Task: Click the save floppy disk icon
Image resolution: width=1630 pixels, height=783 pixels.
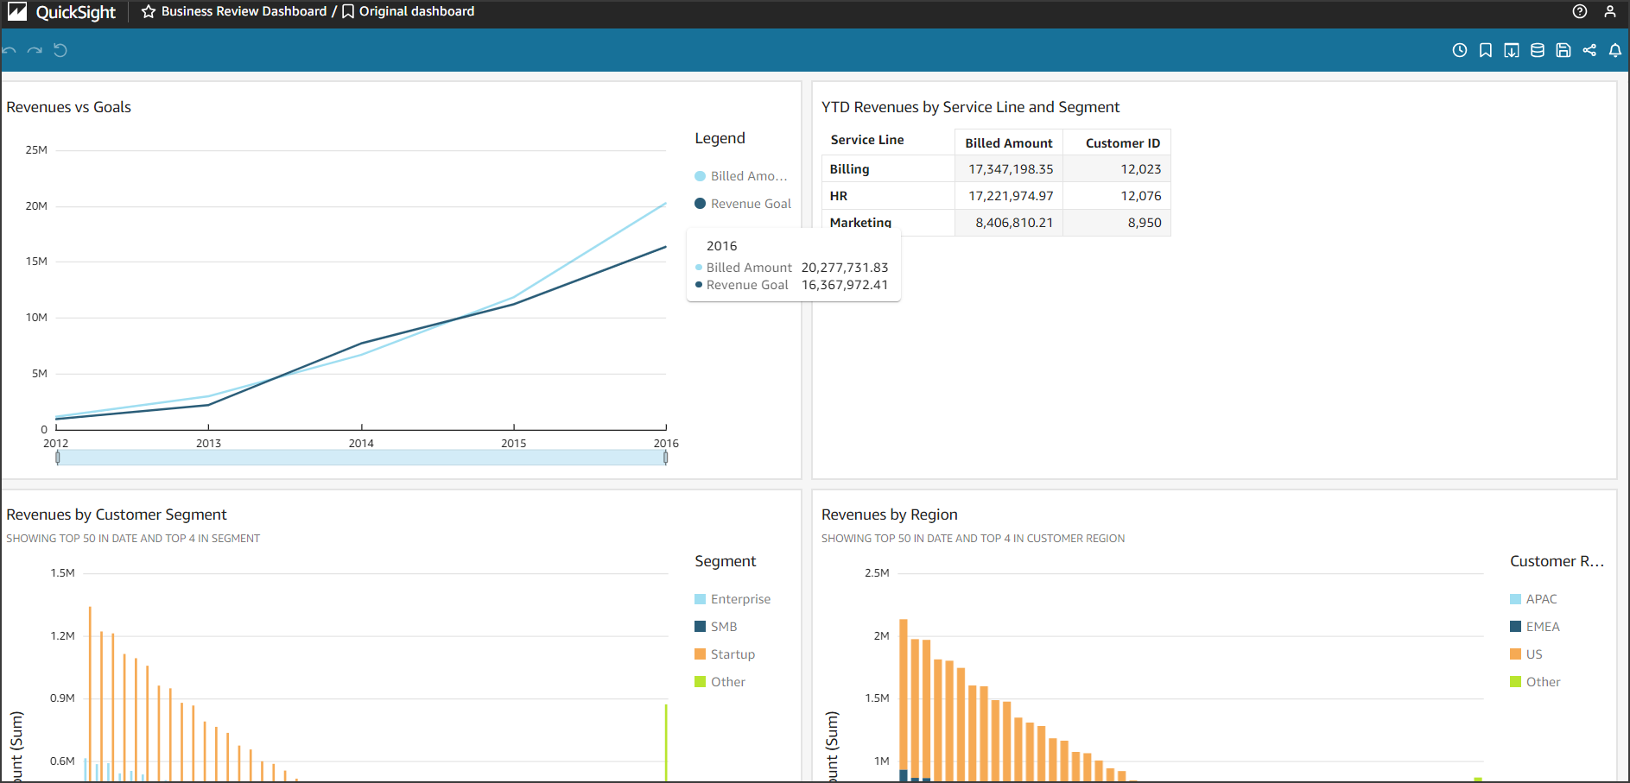Action: (1563, 50)
